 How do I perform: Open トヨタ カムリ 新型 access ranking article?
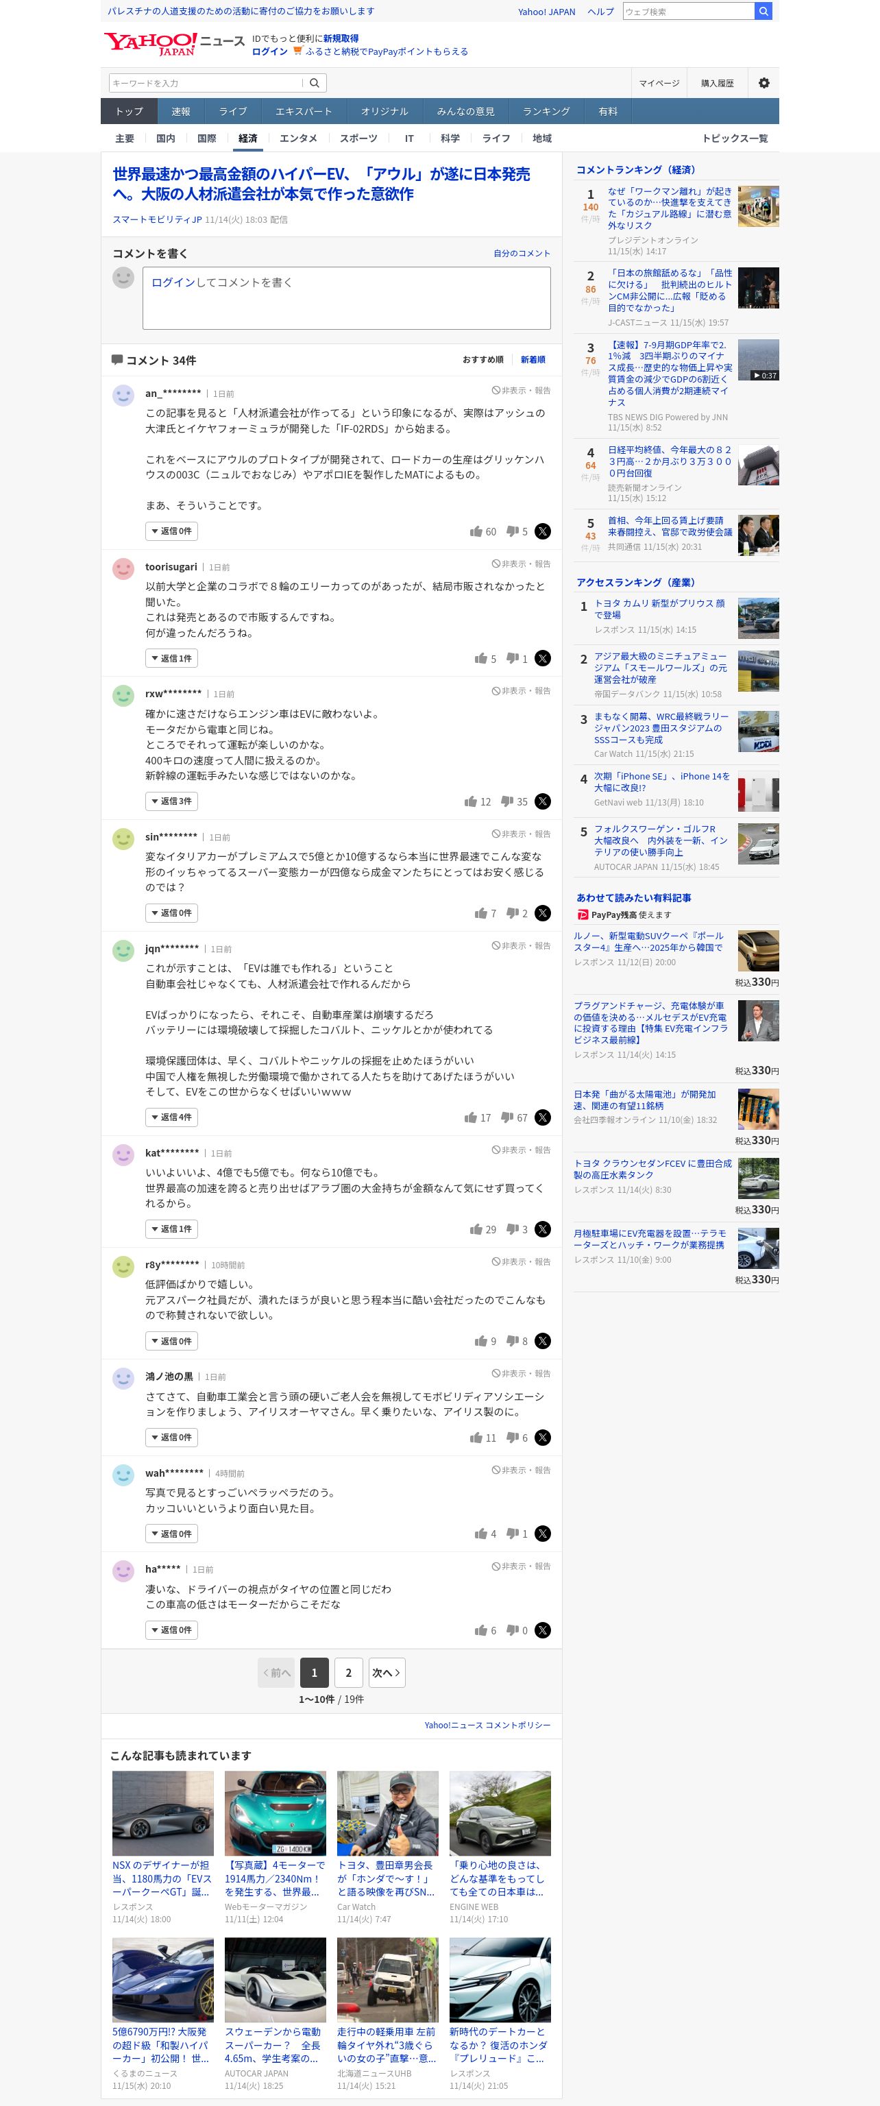click(x=659, y=609)
